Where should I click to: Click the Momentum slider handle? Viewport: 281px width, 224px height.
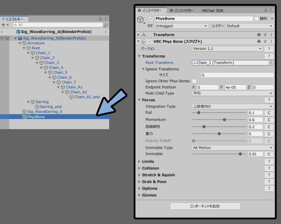[x=224, y=120]
